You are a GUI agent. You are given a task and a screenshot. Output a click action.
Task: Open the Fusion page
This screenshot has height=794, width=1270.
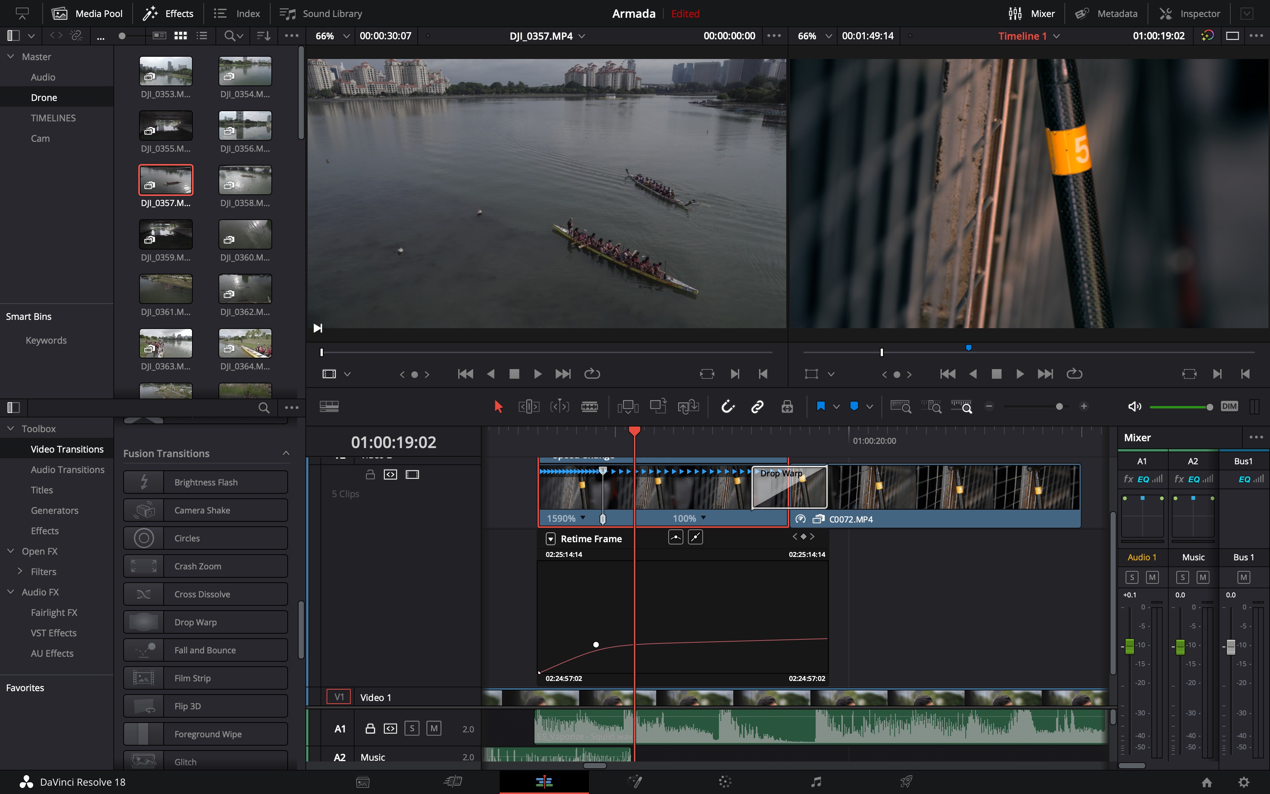point(635,782)
